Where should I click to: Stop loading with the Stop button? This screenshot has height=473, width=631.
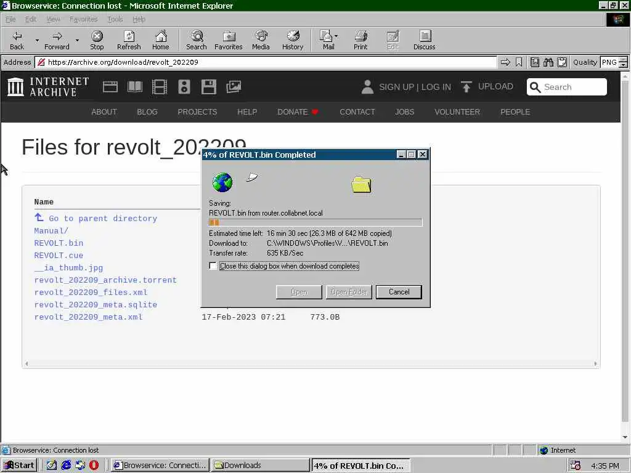coord(97,40)
